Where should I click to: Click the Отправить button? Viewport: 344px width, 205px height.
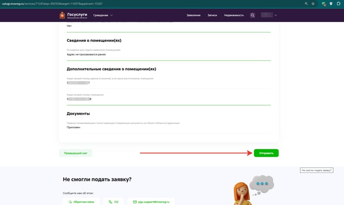(266, 153)
